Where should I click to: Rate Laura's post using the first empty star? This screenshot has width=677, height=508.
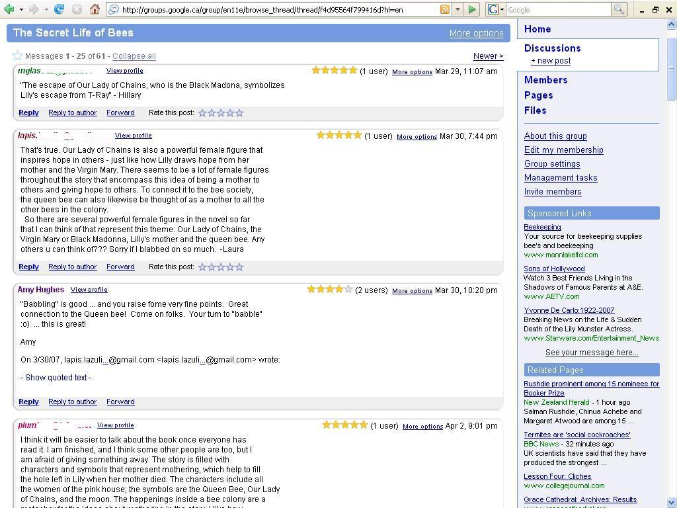point(202,267)
